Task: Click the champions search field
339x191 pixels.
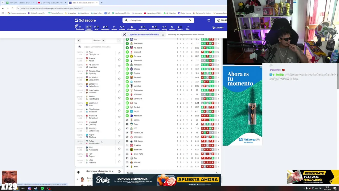Action: click(x=158, y=20)
